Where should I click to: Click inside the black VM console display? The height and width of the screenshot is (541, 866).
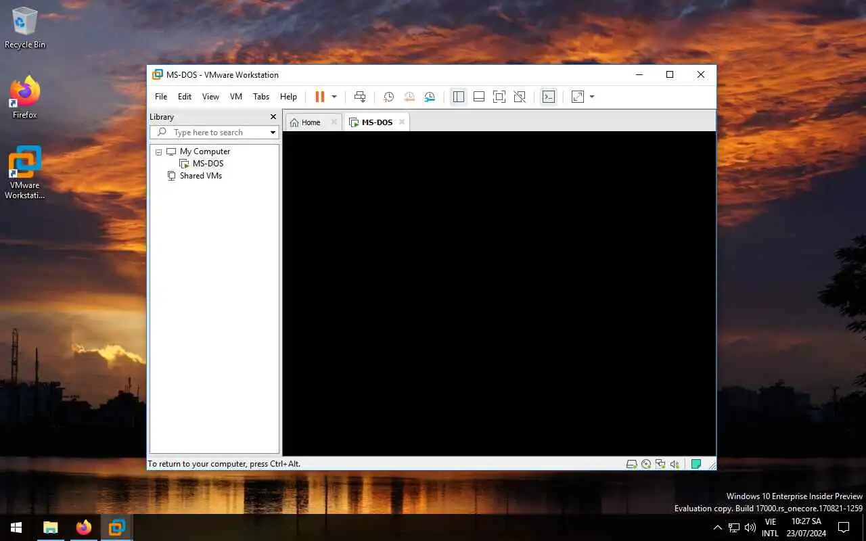pos(499,293)
